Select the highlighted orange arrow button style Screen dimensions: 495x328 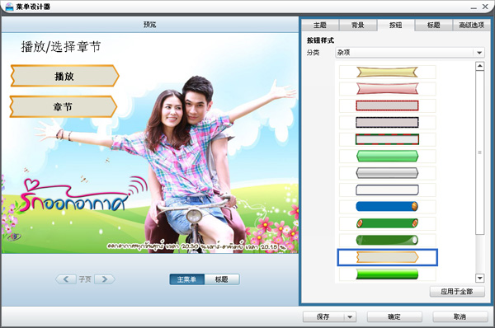(388, 257)
